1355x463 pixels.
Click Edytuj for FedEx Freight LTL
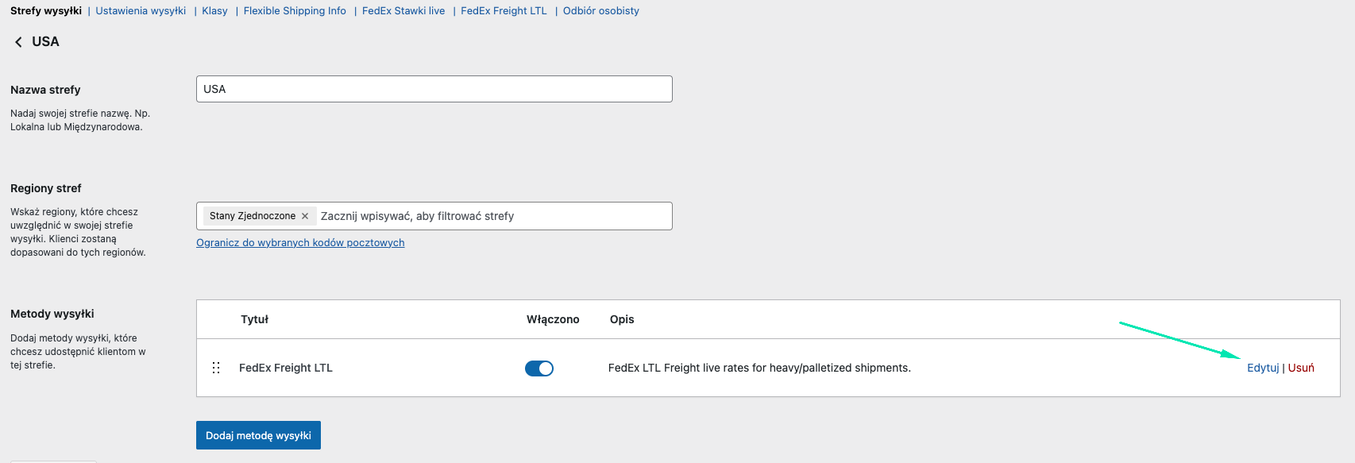click(1263, 368)
